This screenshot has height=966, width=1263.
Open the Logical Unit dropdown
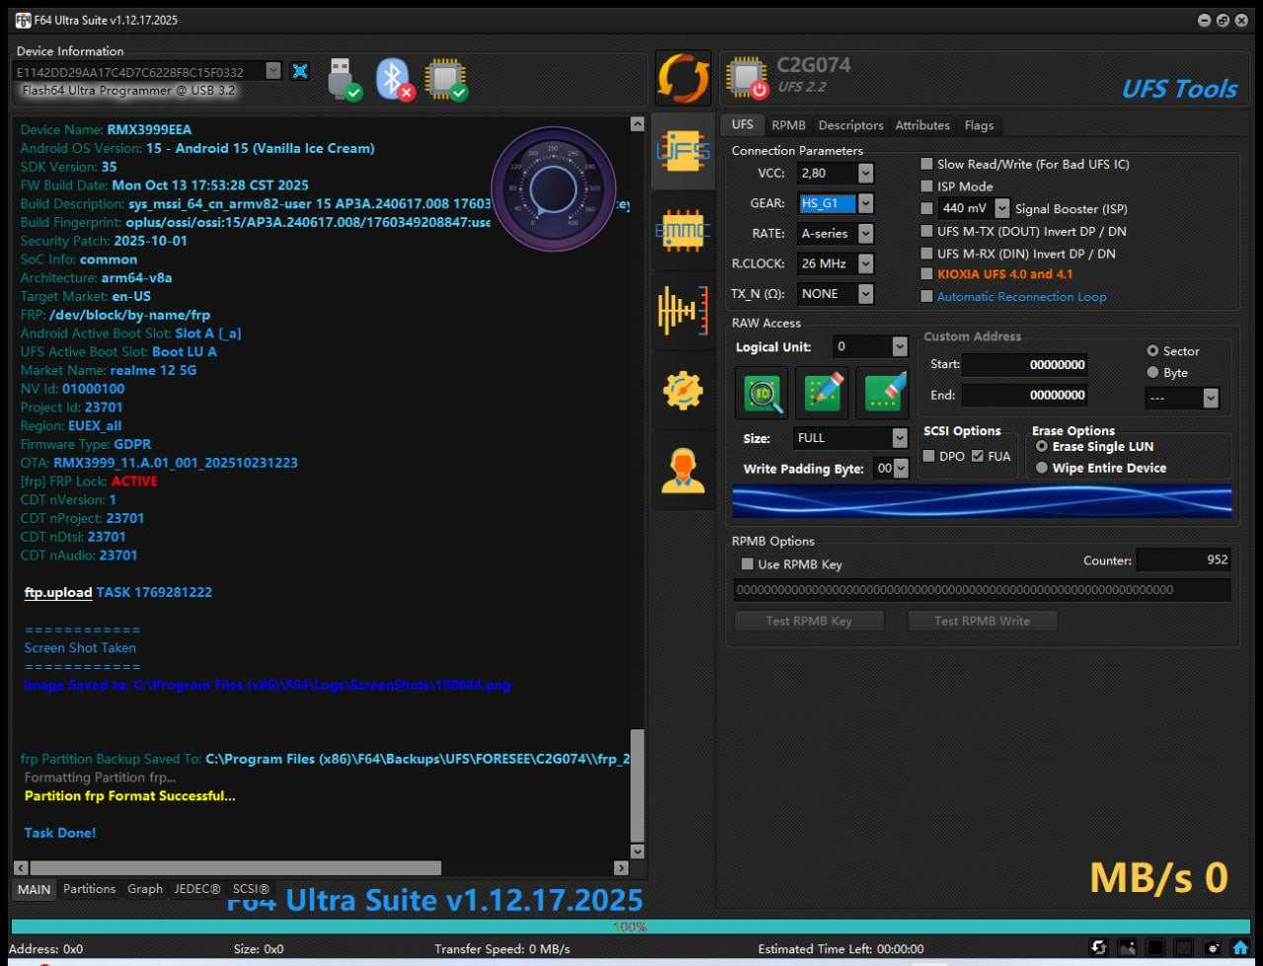pyautogui.click(x=899, y=346)
